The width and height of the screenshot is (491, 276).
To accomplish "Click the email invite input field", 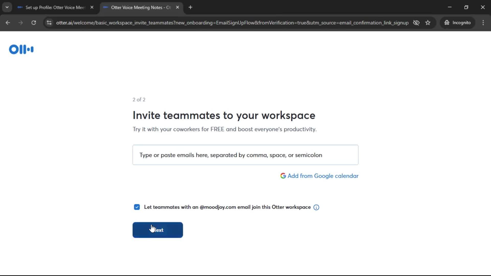I will coord(245,155).
